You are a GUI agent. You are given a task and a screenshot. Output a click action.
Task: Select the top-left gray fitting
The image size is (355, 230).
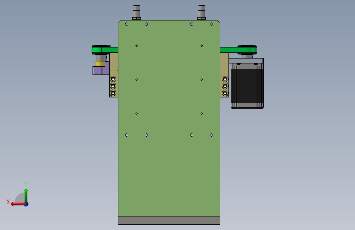(x=136, y=12)
